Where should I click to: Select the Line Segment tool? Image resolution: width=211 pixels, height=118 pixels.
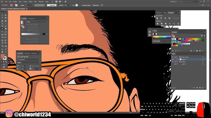(x=6, y=24)
